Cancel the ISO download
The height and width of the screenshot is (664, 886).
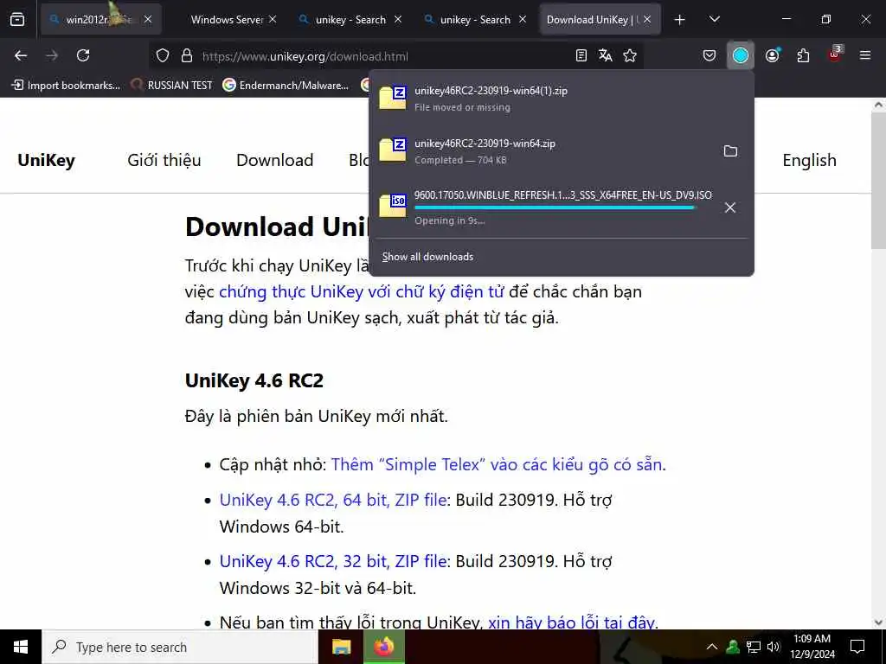[x=730, y=207]
